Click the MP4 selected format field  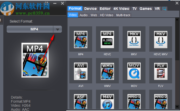point(30,29)
